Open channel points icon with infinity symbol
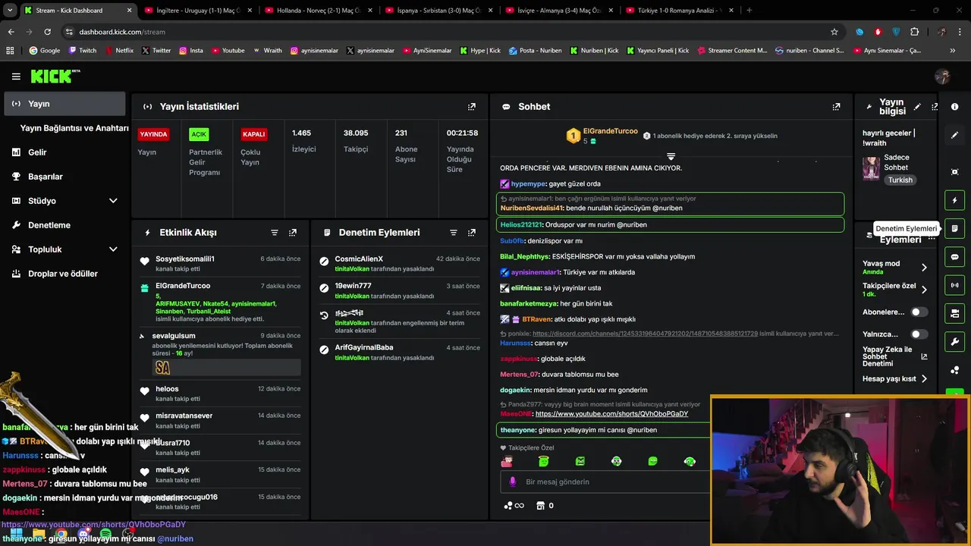This screenshot has height=546, width=971. [514, 506]
